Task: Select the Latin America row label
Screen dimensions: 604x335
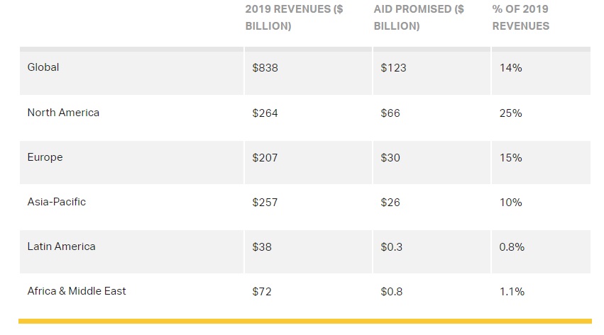Action: pyautogui.click(x=61, y=246)
